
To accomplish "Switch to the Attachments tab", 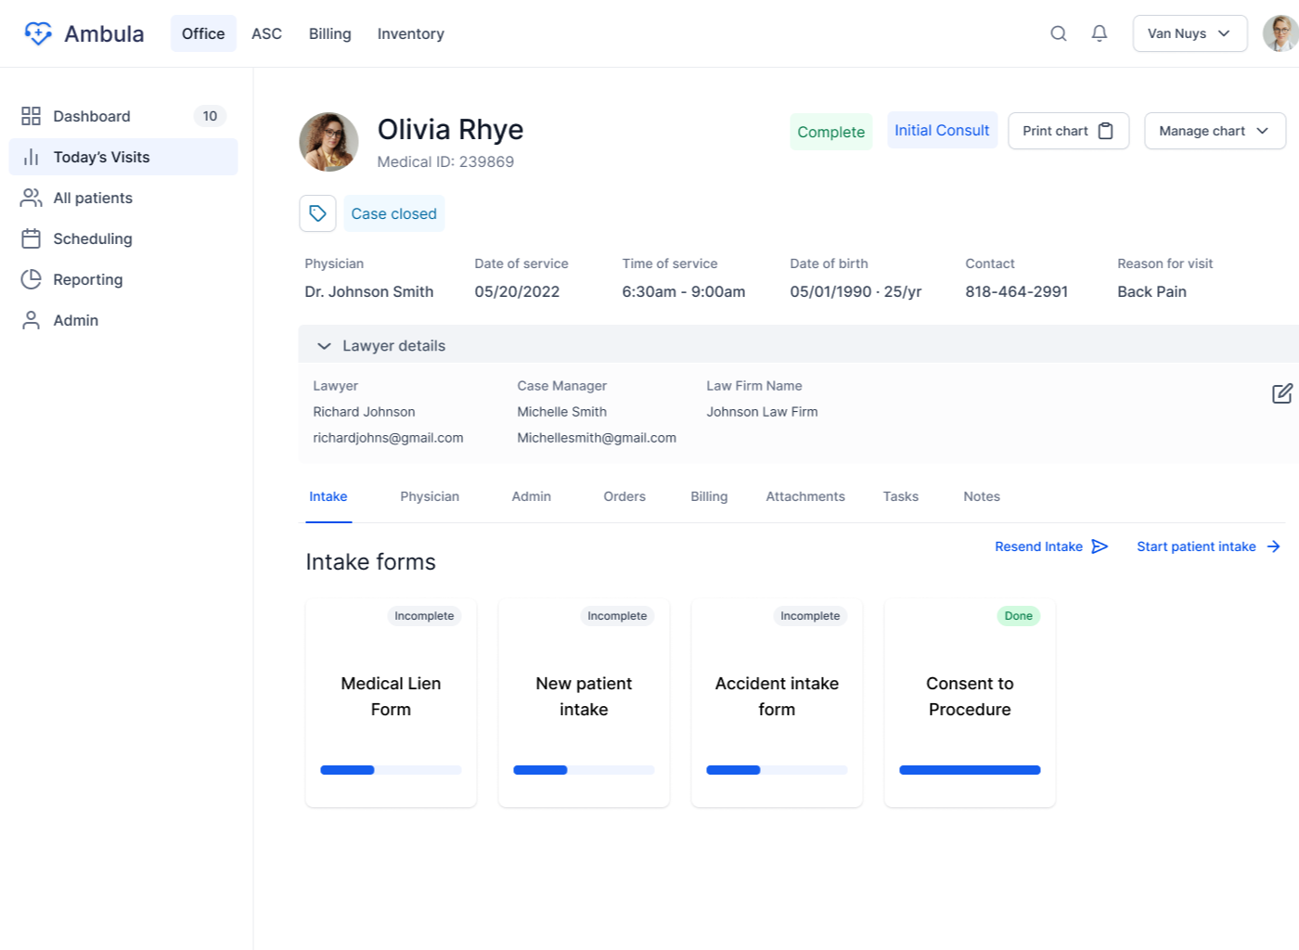I will (805, 496).
